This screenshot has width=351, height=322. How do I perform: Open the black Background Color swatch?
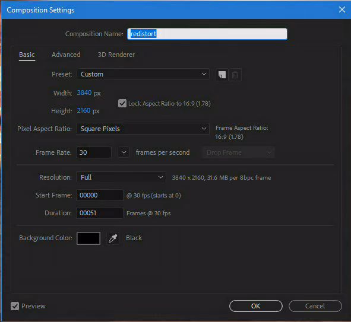(88, 238)
